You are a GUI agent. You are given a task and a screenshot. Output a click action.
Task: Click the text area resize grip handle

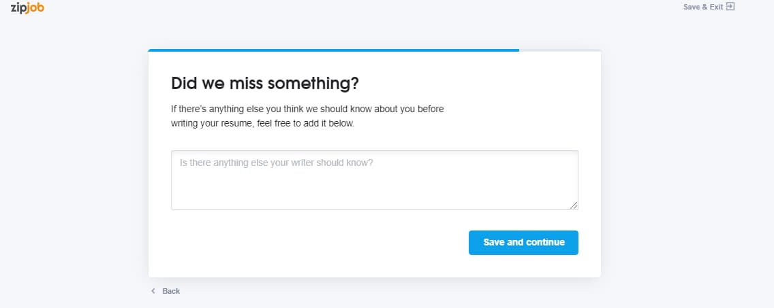click(x=574, y=205)
